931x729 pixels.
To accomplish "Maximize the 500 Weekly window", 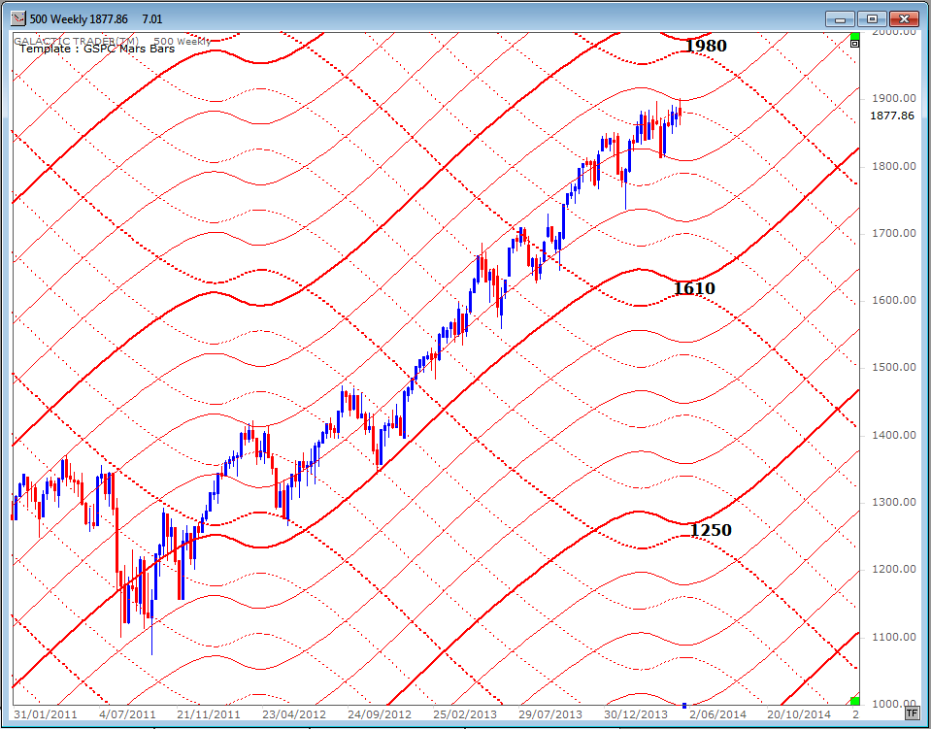I will tap(872, 18).
